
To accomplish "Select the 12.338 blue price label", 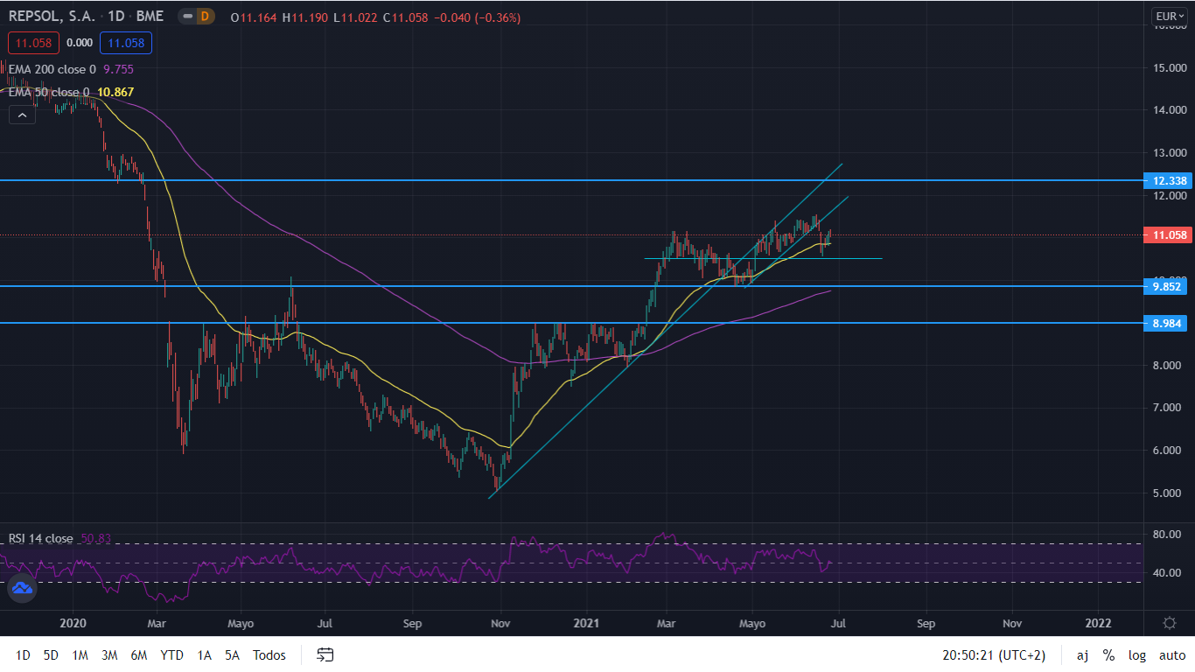I will [1169, 181].
